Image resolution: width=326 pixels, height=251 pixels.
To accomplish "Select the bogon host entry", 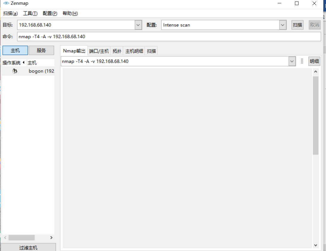I will pyautogui.click(x=41, y=71).
